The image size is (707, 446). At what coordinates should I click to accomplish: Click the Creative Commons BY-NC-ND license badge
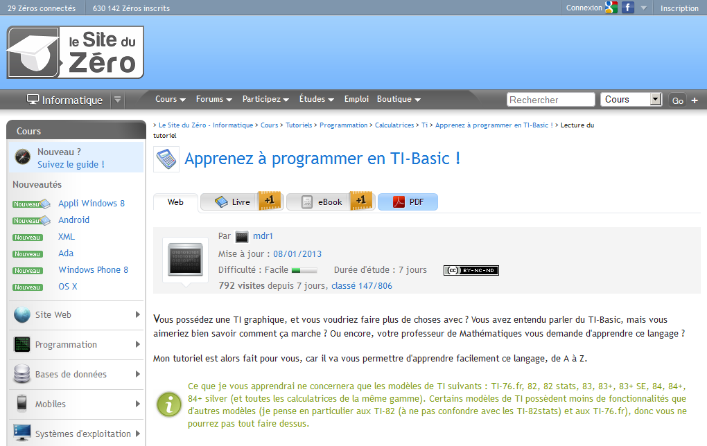(471, 270)
